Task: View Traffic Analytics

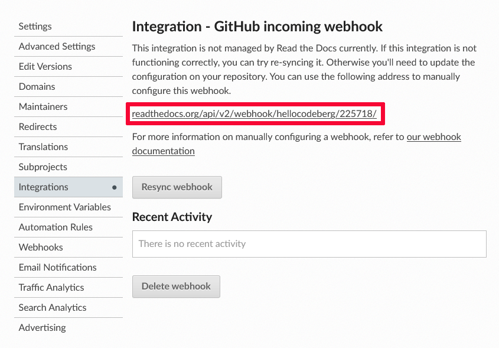Action: click(52, 287)
